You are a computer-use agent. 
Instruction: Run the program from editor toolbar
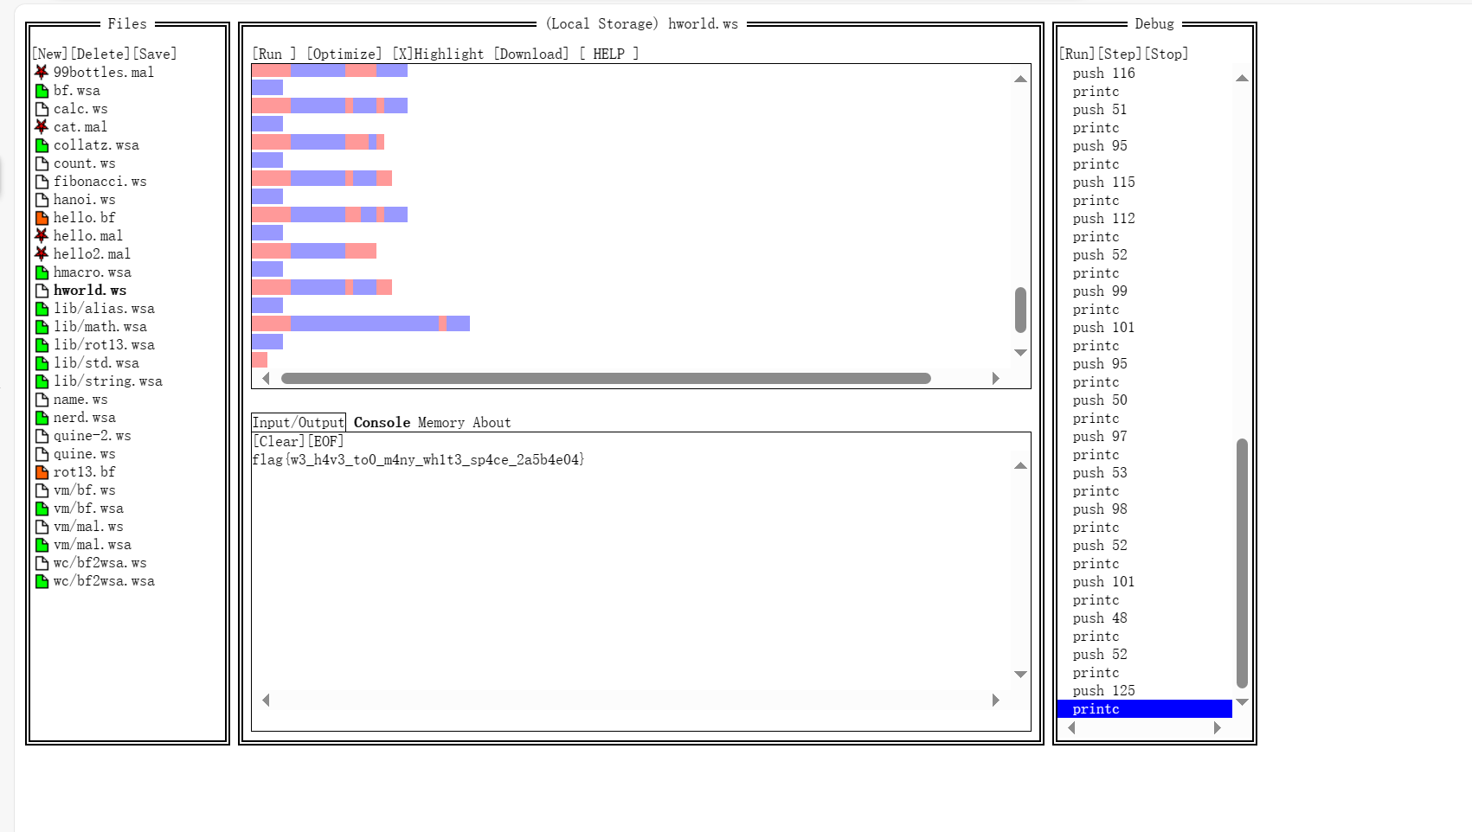pos(274,54)
